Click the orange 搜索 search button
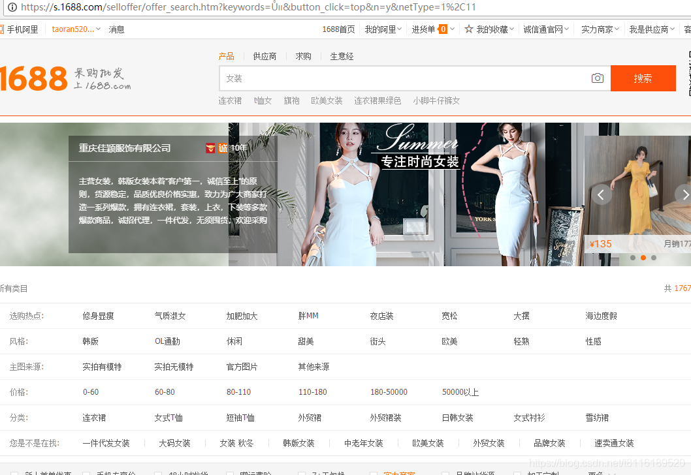 [x=643, y=78]
